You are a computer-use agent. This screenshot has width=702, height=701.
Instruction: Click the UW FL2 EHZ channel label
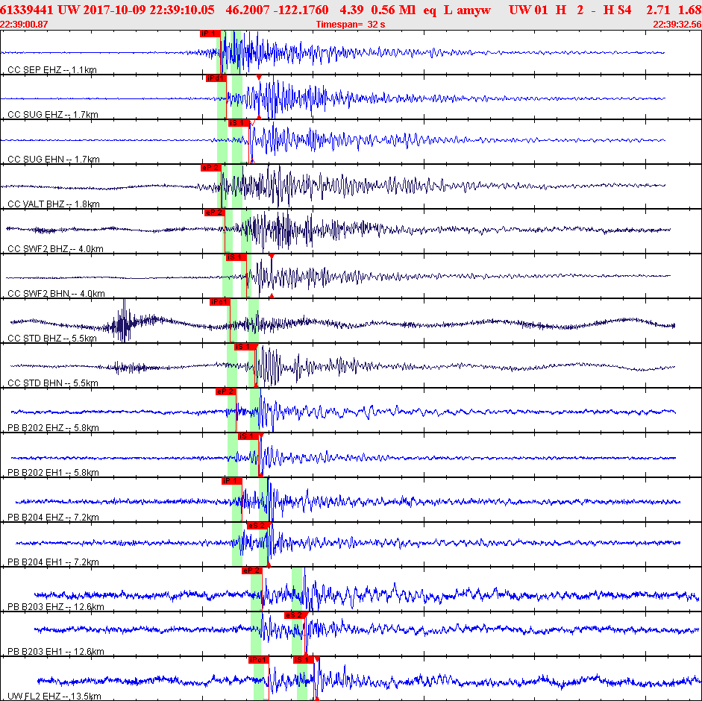tap(54, 696)
